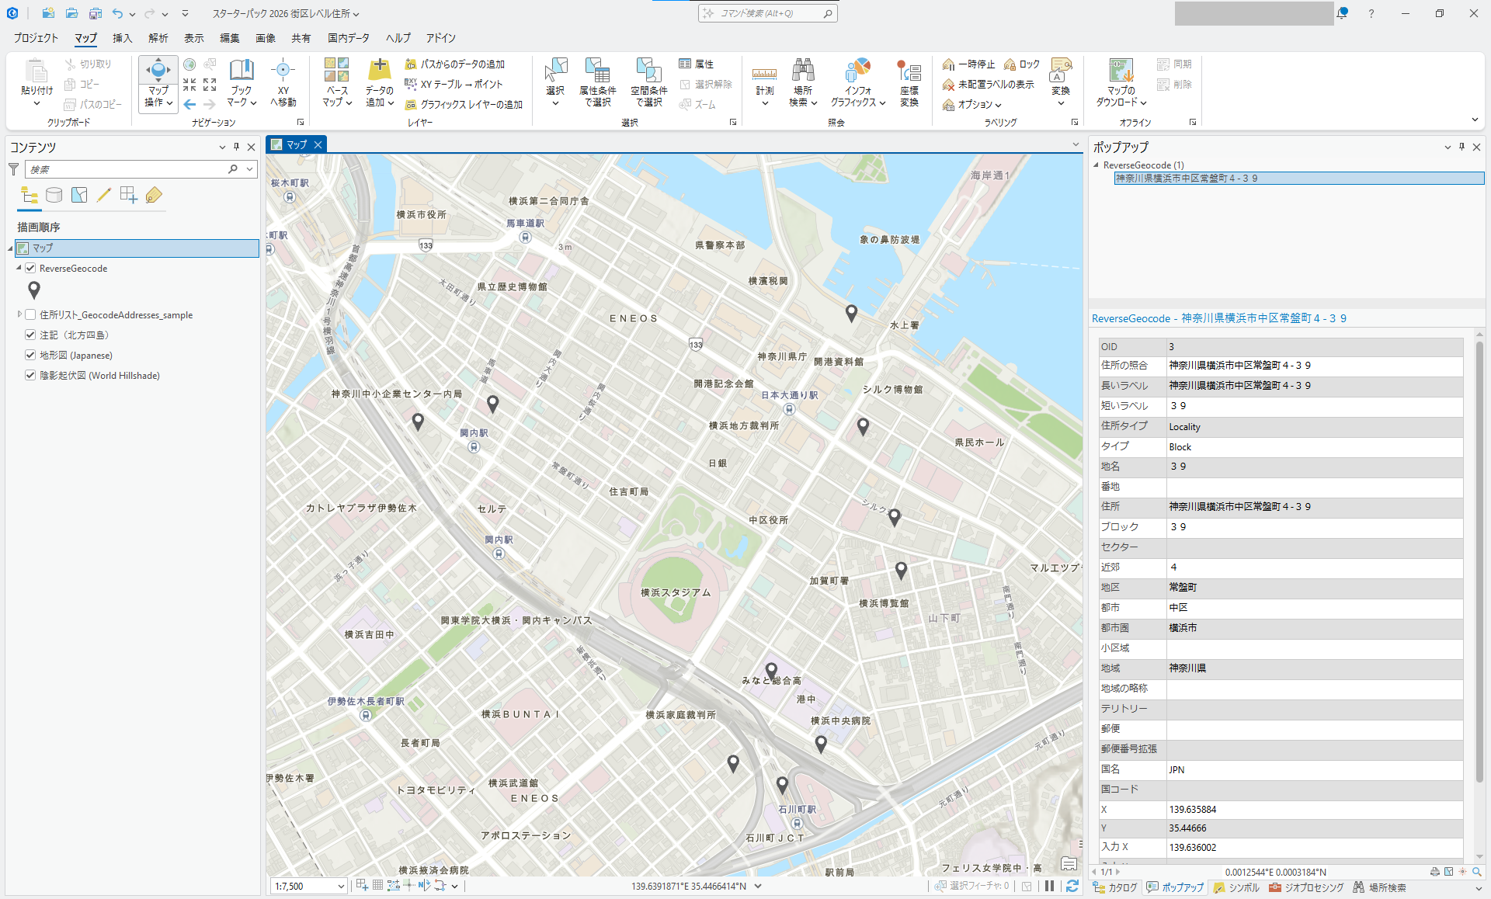Open the 解析 ribbon tab

click(x=158, y=38)
